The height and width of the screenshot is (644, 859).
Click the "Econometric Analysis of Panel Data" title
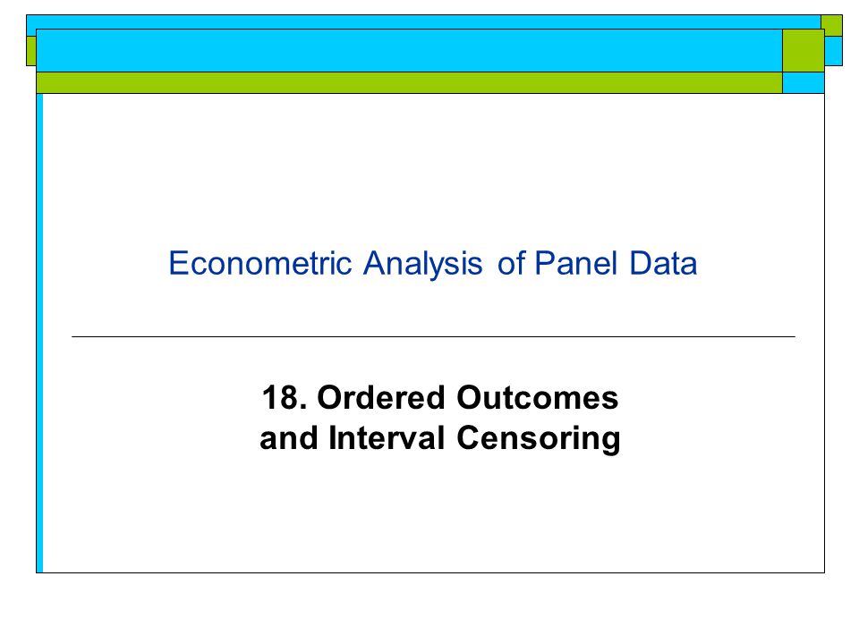[x=432, y=263]
